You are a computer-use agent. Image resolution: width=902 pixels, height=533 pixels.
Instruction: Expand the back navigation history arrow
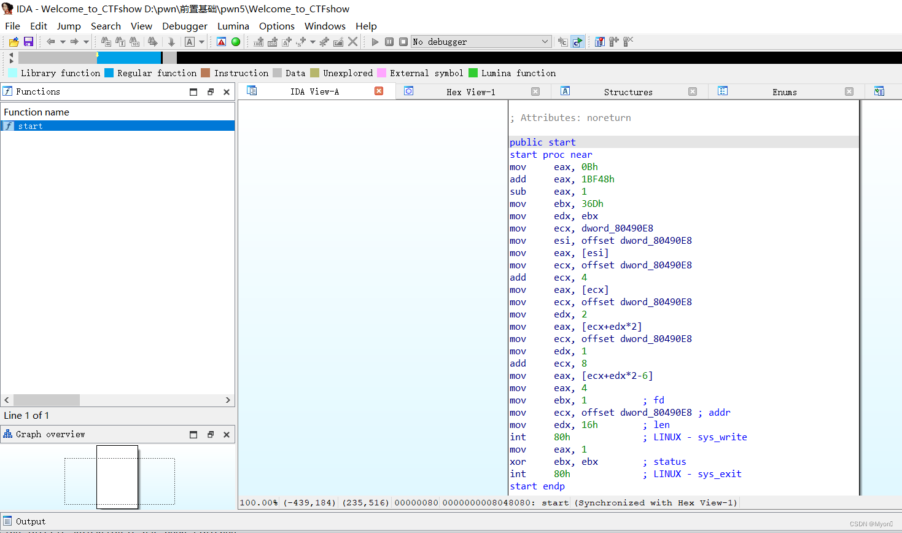63,42
